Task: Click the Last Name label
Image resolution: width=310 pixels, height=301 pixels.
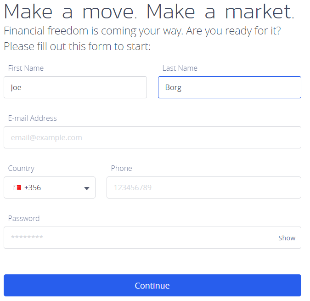Action: click(180, 68)
